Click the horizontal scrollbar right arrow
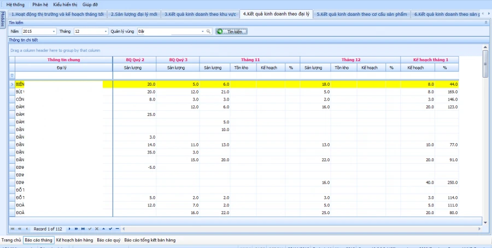The height and width of the screenshot is (248, 492). pos(479,229)
